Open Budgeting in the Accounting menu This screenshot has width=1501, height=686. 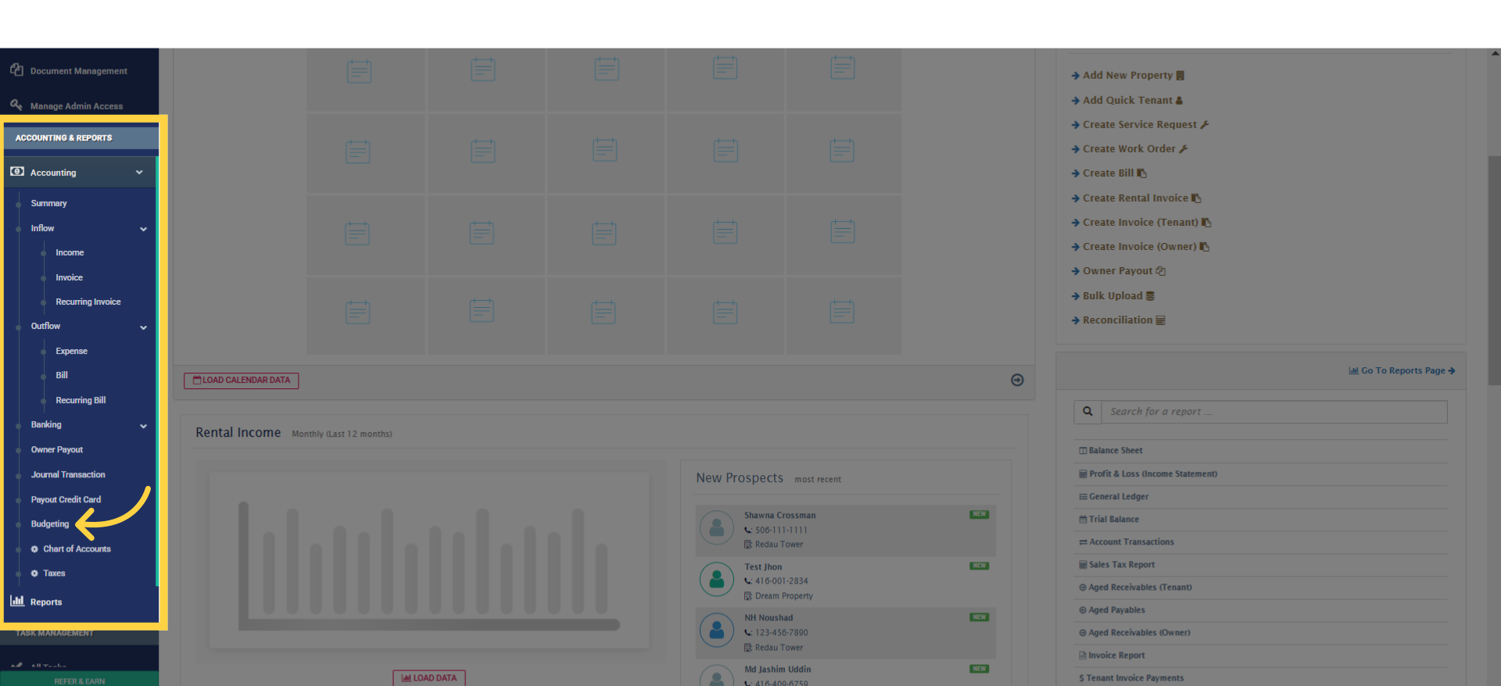click(x=50, y=524)
